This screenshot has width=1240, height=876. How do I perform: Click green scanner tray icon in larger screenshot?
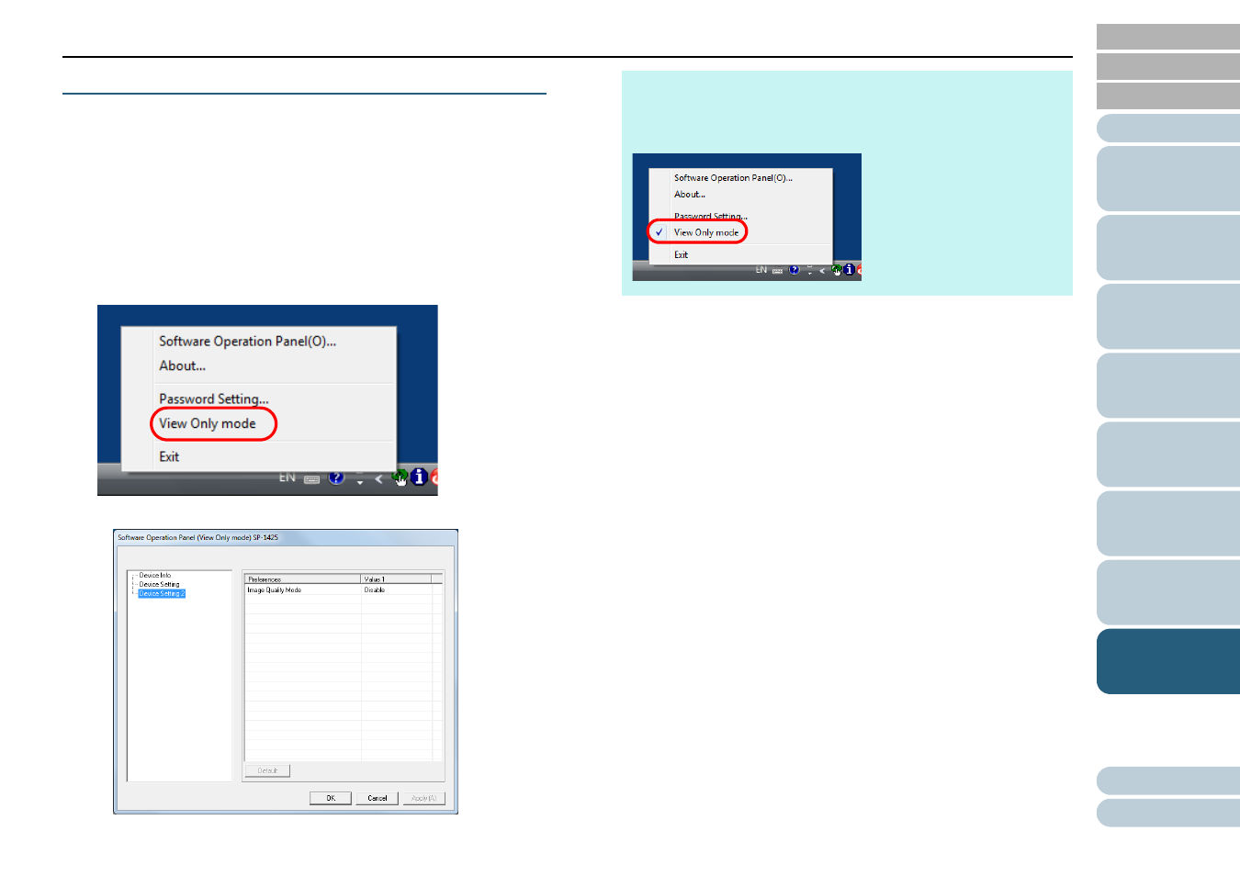400,477
